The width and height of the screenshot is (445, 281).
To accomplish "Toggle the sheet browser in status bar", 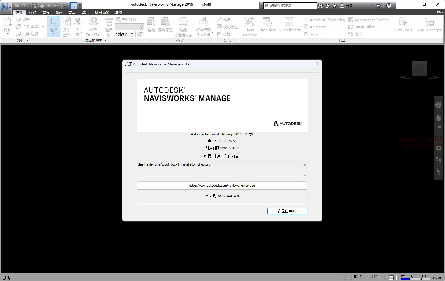I will coord(391,277).
